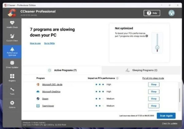Screen dimensions: 184x129
Task: Open the Help button
Action: click(x=152, y=13)
